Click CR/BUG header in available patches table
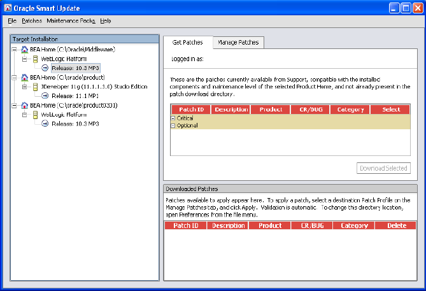The image size is (426, 291). click(311, 110)
